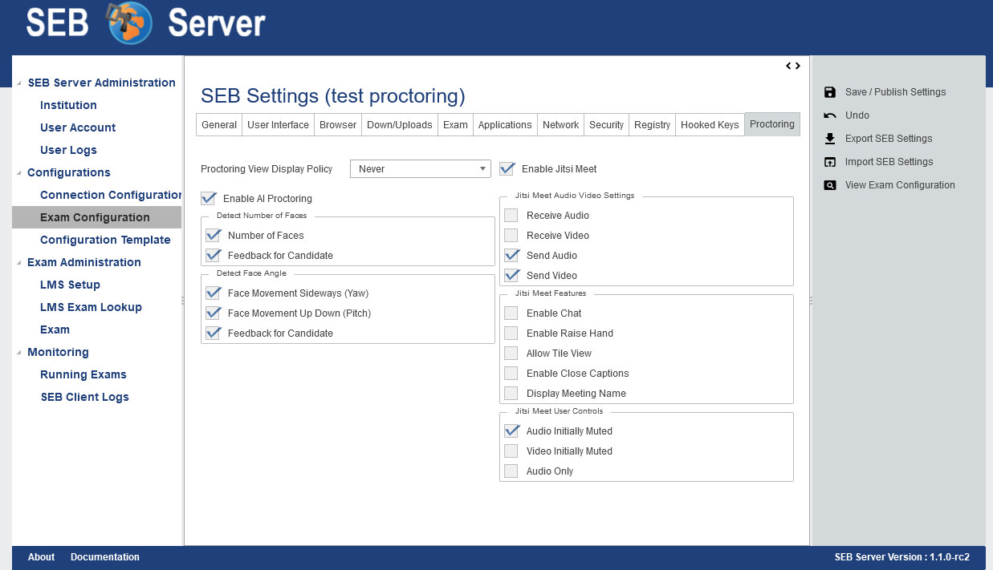Collapse the Monitoring tree section
Screen dimensions: 993x570
(18, 353)
